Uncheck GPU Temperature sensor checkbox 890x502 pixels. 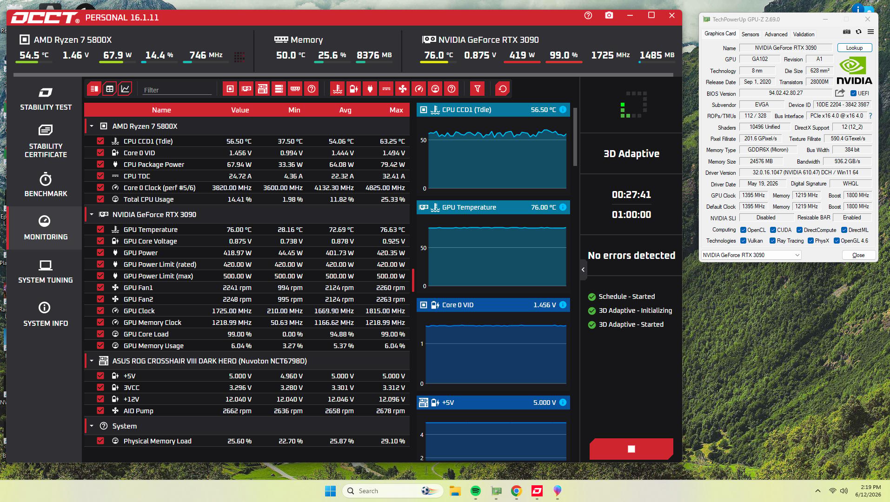tap(100, 229)
